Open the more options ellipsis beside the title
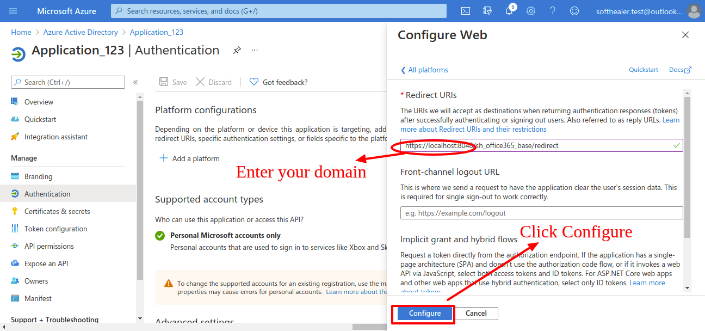Image resolution: width=705 pixels, height=331 pixels. click(255, 50)
